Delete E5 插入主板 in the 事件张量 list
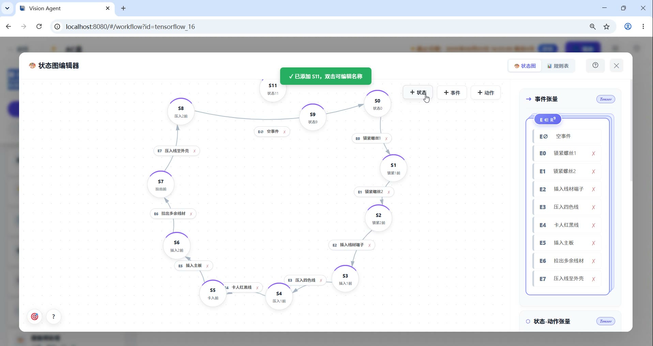653x346 pixels. point(594,243)
